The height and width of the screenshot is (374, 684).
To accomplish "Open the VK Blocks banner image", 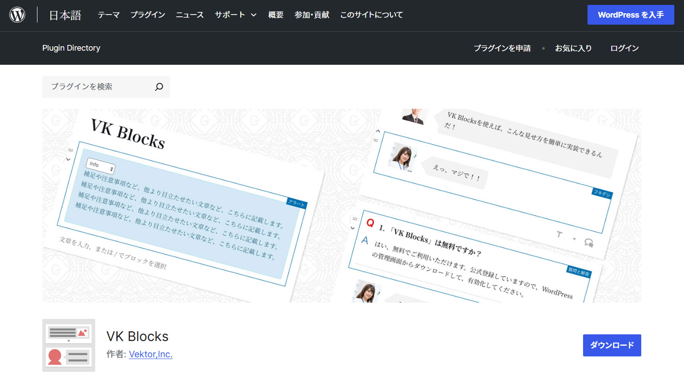I will pos(342,206).
